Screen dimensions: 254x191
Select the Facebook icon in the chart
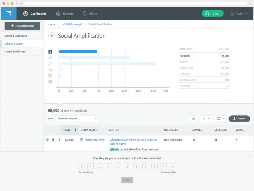click(50, 52)
